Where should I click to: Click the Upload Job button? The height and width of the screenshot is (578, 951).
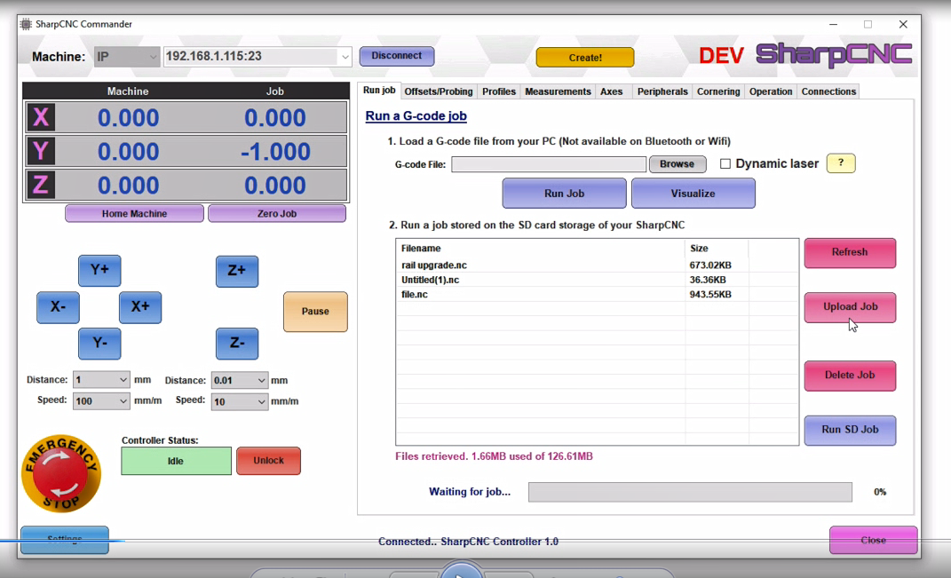(850, 307)
